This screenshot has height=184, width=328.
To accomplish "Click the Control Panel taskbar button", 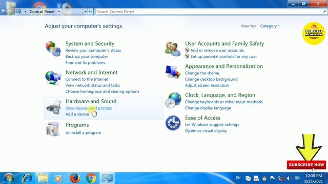I will pos(107,178).
